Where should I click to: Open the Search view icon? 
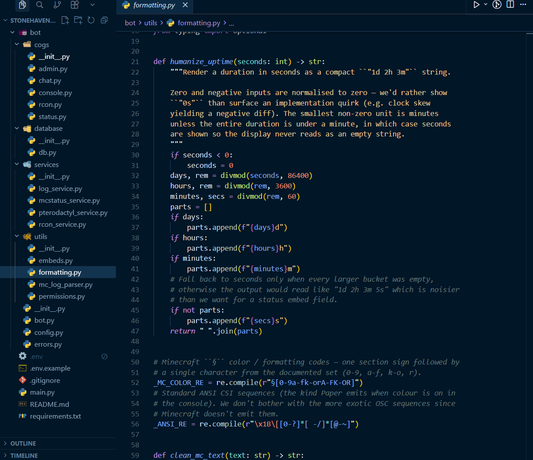(x=40, y=5)
